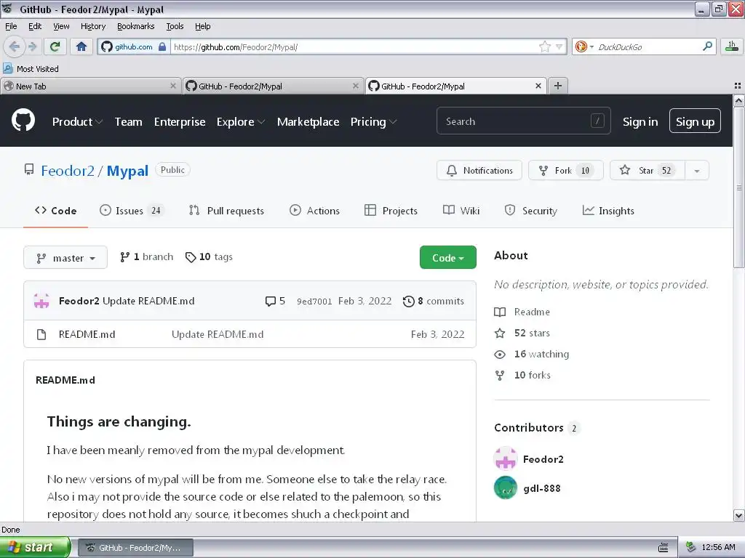This screenshot has width=745, height=558.
Task: Click the search magnifier icon in toolbar
Action: 707,46
